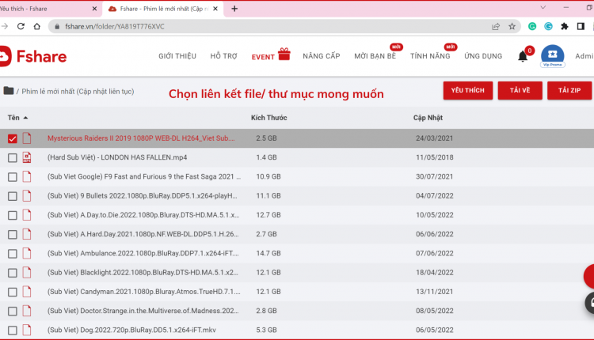This screenshot has height=340, width=594.
Task: Click file icon of Ambulance.2022
Action: click(x=26, y=253)
